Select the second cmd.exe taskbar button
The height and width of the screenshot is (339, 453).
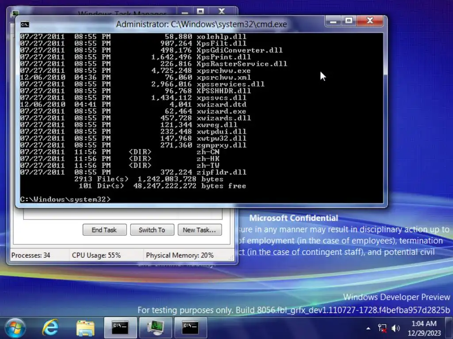point(190,328)
